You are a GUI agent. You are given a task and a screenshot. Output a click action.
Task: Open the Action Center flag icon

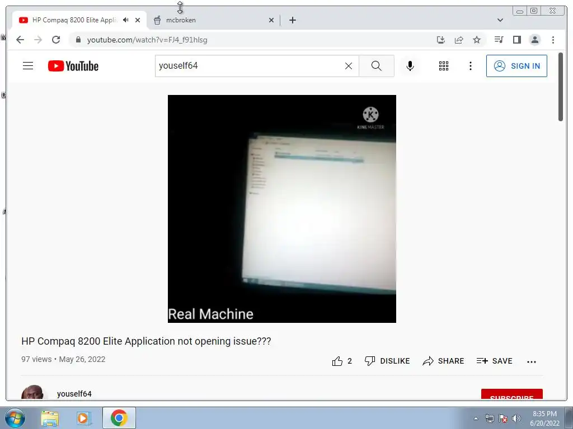coord(503,418)
